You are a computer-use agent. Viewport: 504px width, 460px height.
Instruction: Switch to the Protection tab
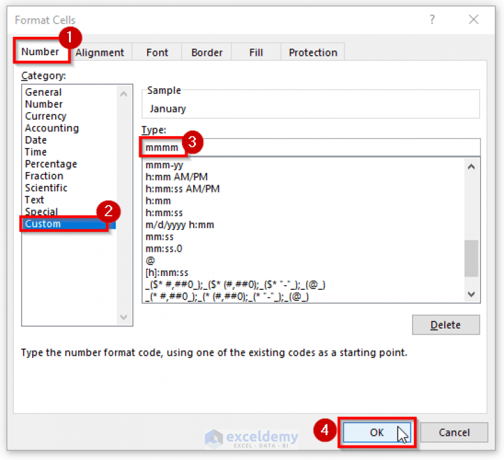(313, 53)
